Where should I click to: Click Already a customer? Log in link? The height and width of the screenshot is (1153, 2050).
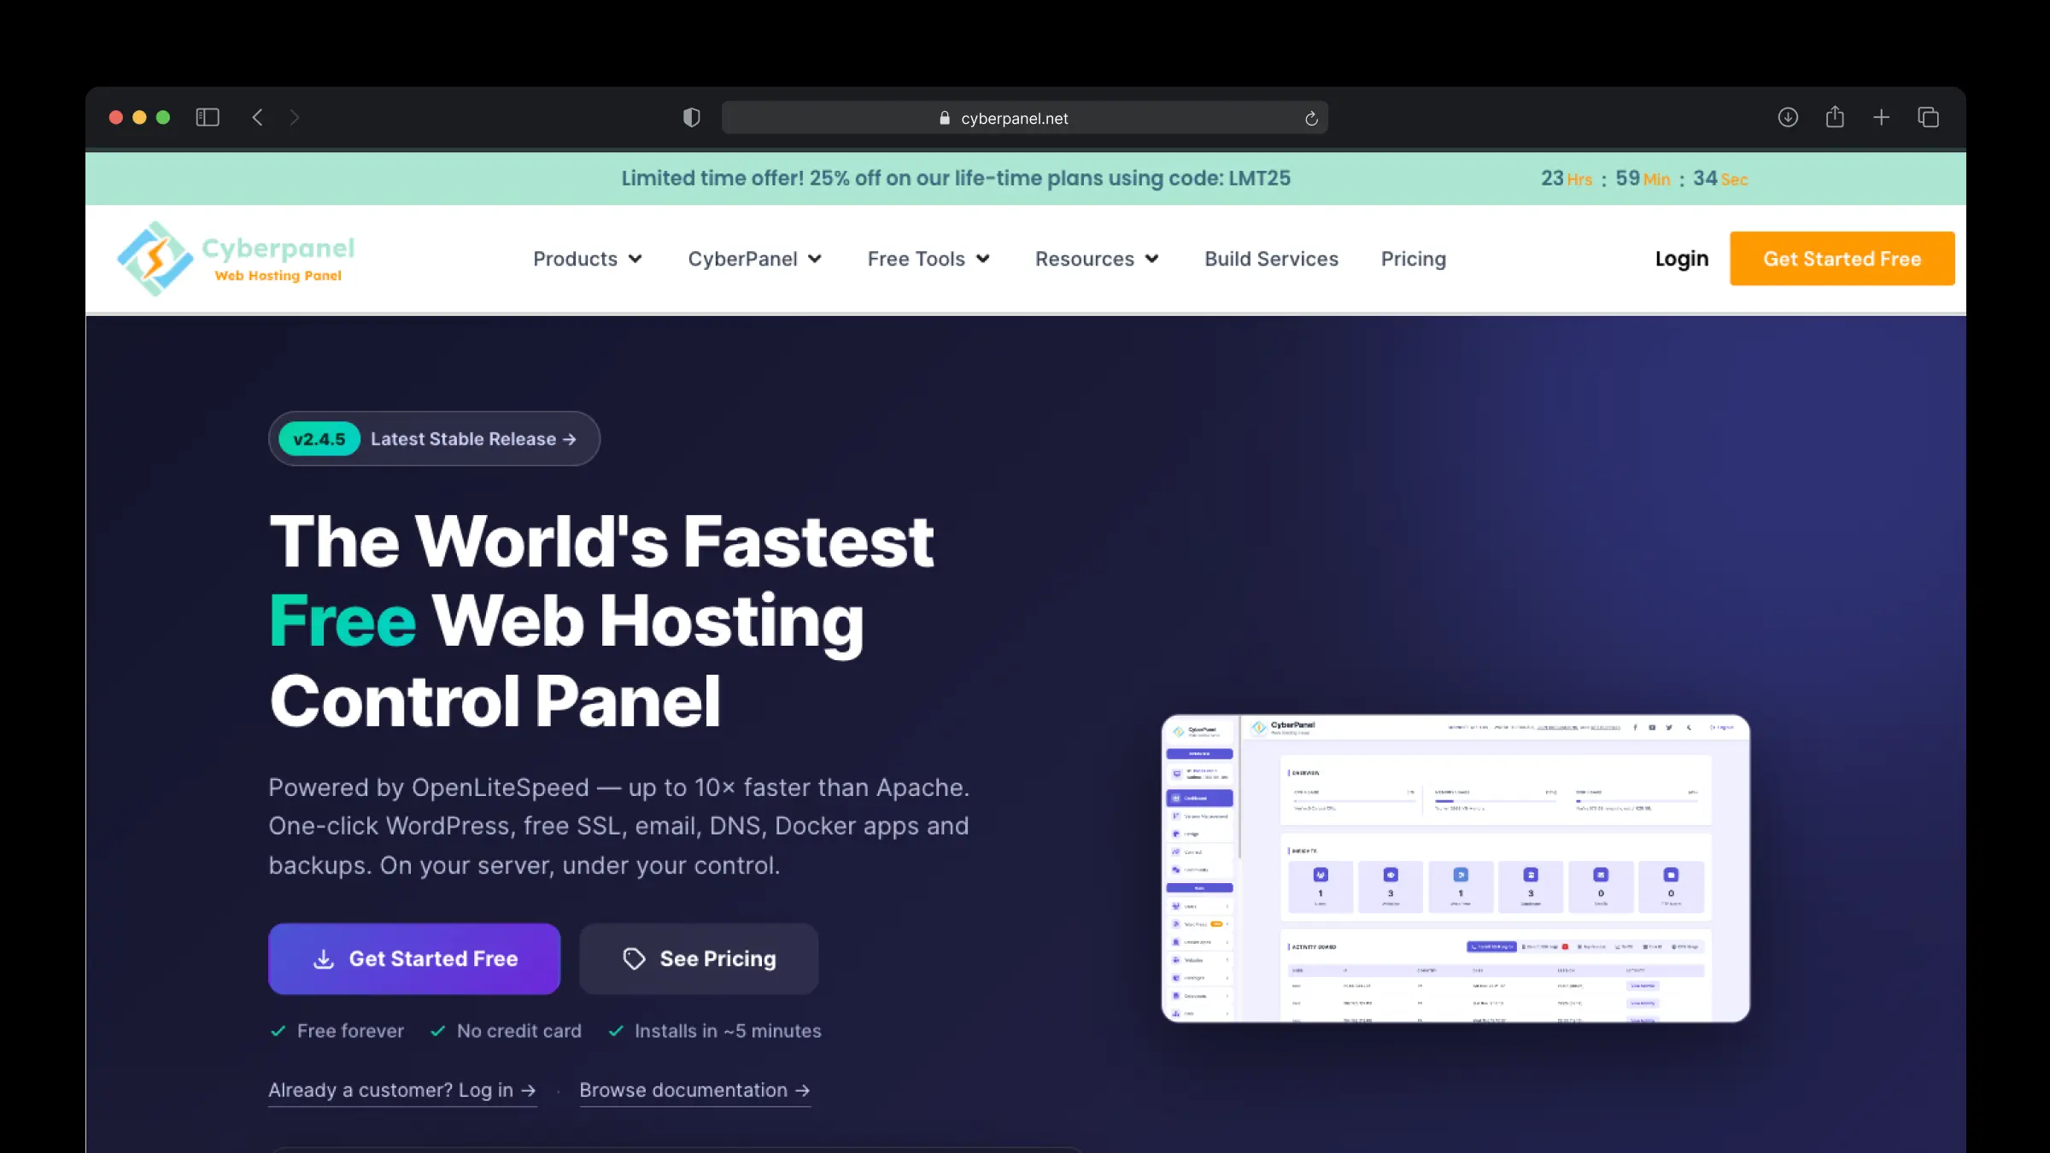(402, 1091)
